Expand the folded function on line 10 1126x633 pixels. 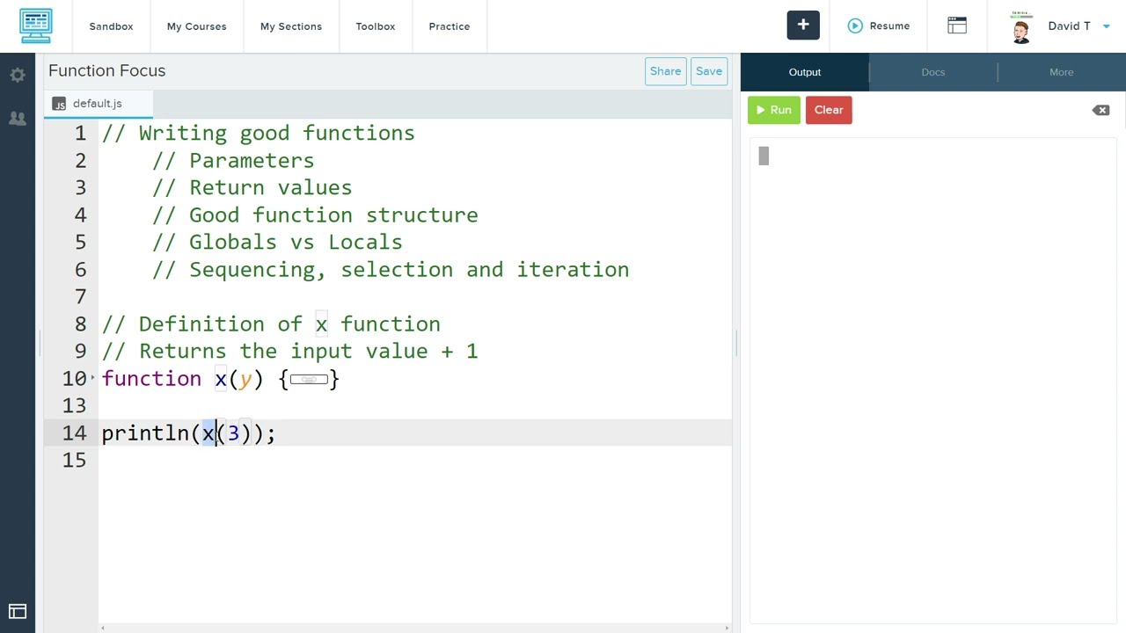coord(92,378)
